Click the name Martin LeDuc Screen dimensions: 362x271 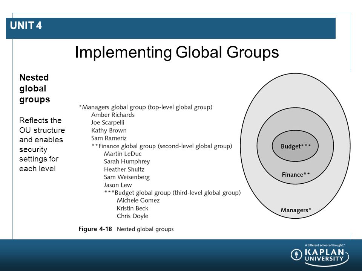point(123,154)
